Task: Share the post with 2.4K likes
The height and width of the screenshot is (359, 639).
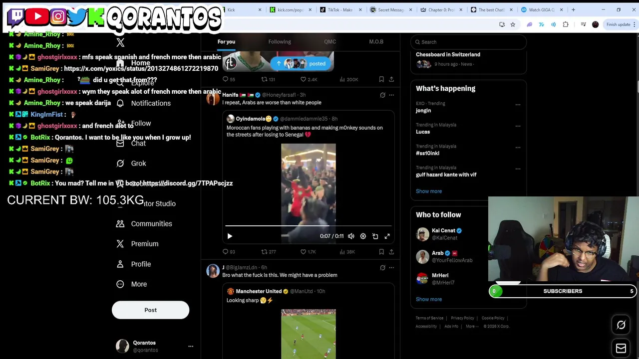Action: pyautogui.click(x=391, y=79)
